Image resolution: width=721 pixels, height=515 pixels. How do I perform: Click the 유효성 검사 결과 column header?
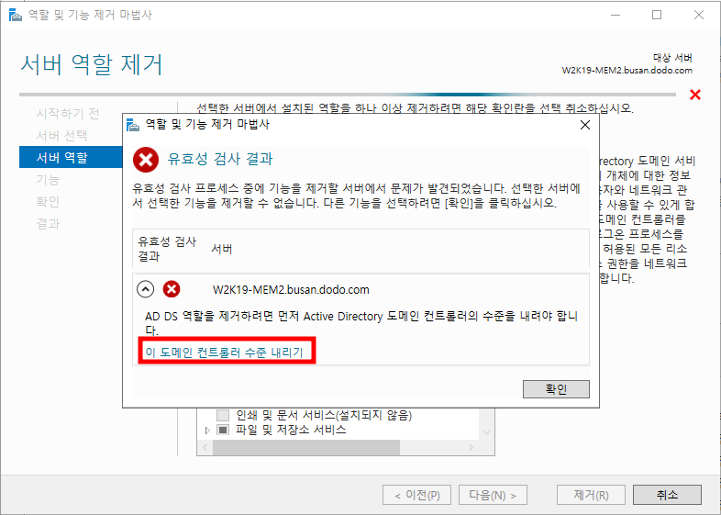(167, 249)
